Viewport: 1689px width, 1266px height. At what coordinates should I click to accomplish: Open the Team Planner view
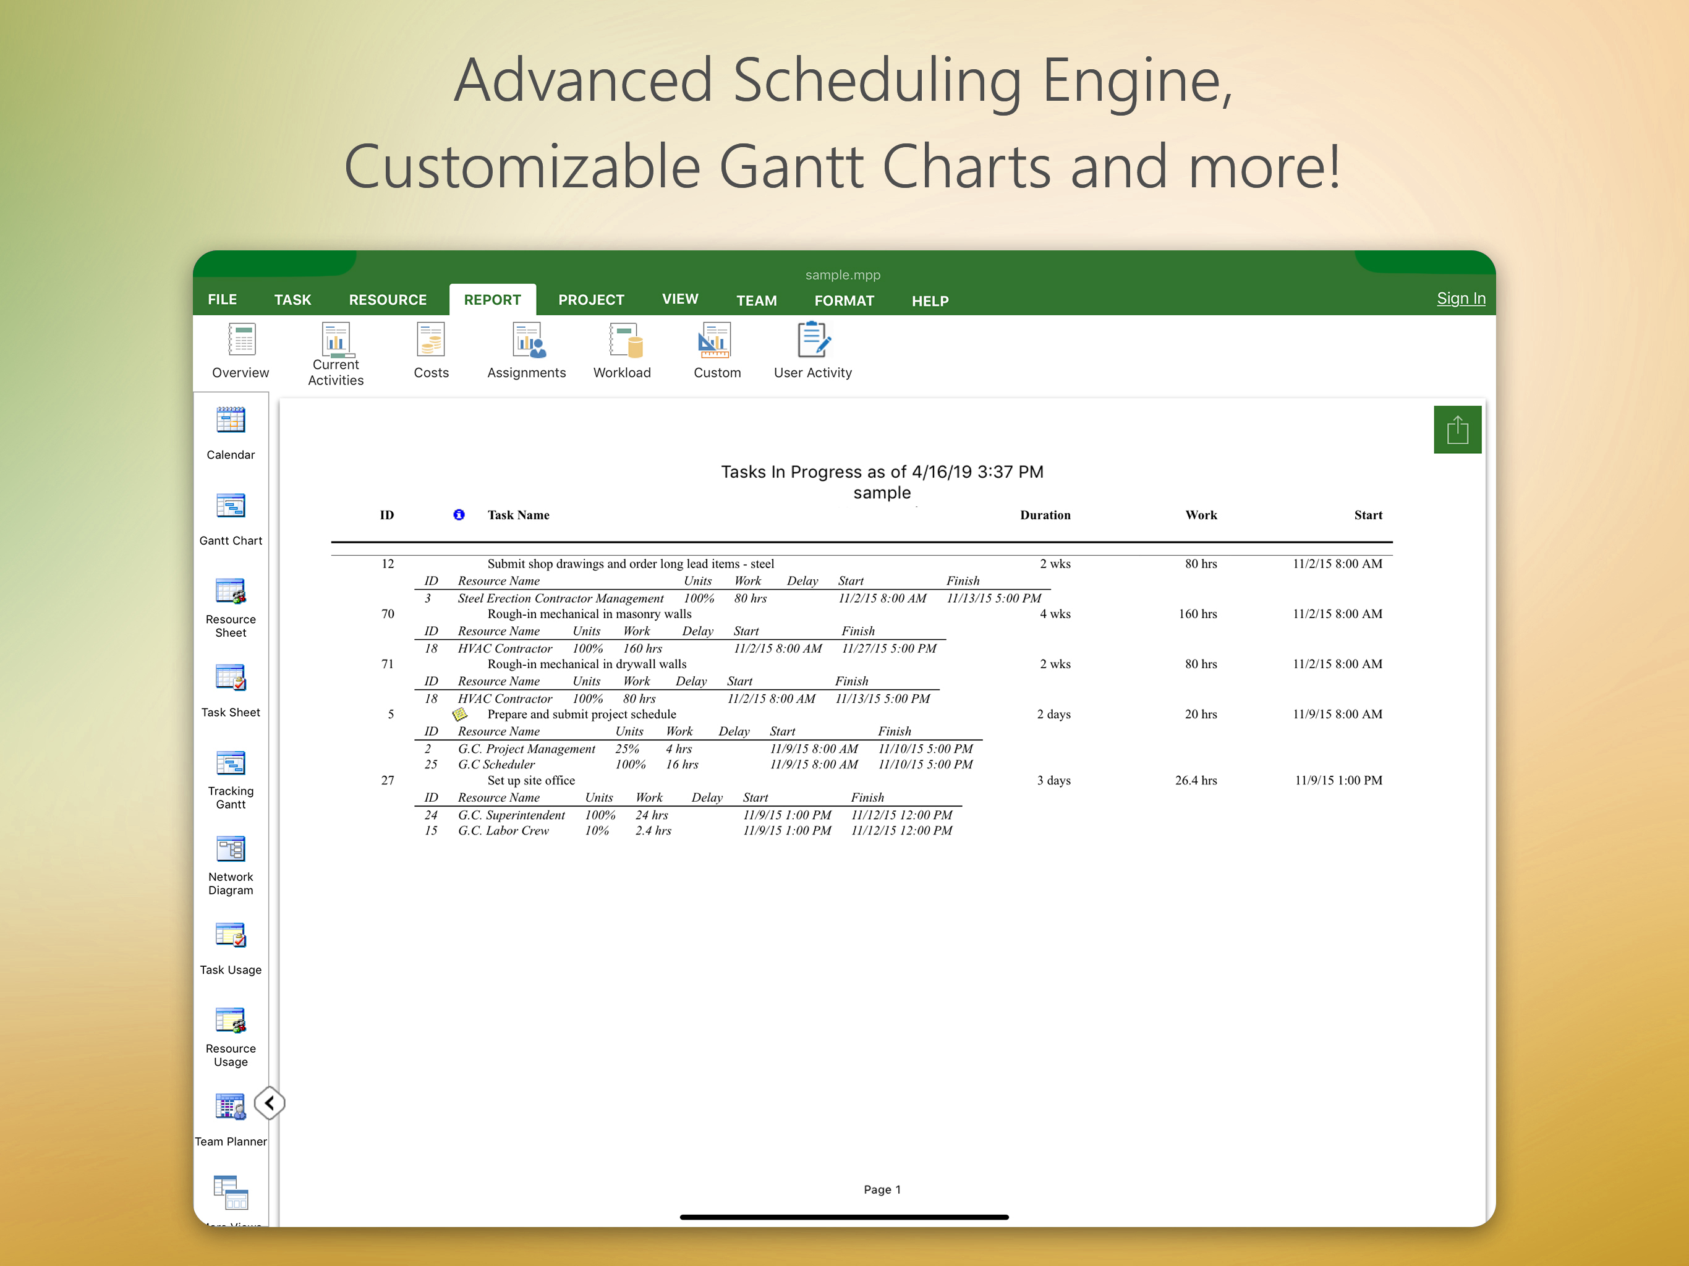point(231,1119)
